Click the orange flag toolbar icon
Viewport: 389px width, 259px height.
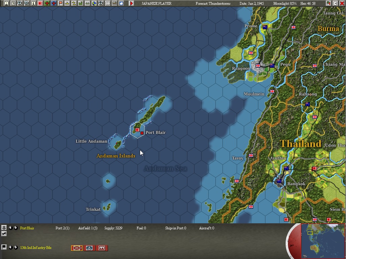point(60,3)
